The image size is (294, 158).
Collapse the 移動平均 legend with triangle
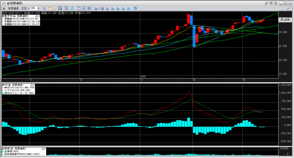36,16
